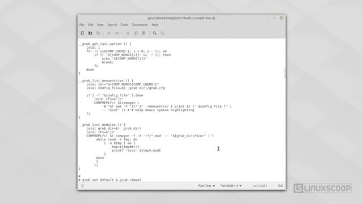Screen dimensions: 363x204
Task: Click the Find and Replace toolbar icon
Action: pos(162,33)
